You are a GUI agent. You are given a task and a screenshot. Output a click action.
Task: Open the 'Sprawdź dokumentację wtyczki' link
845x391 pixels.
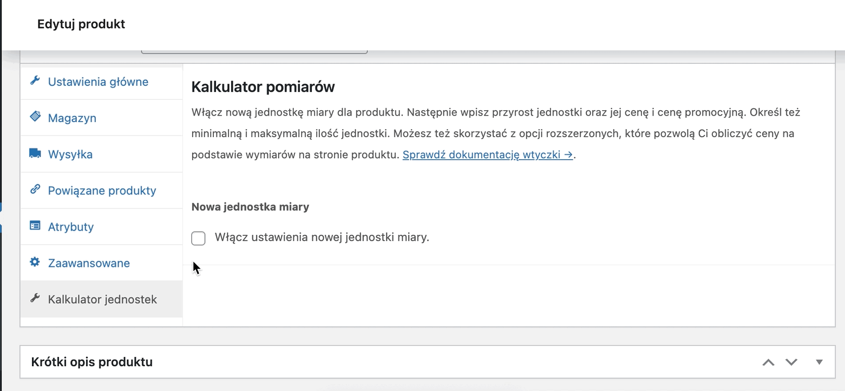(488, 154)
